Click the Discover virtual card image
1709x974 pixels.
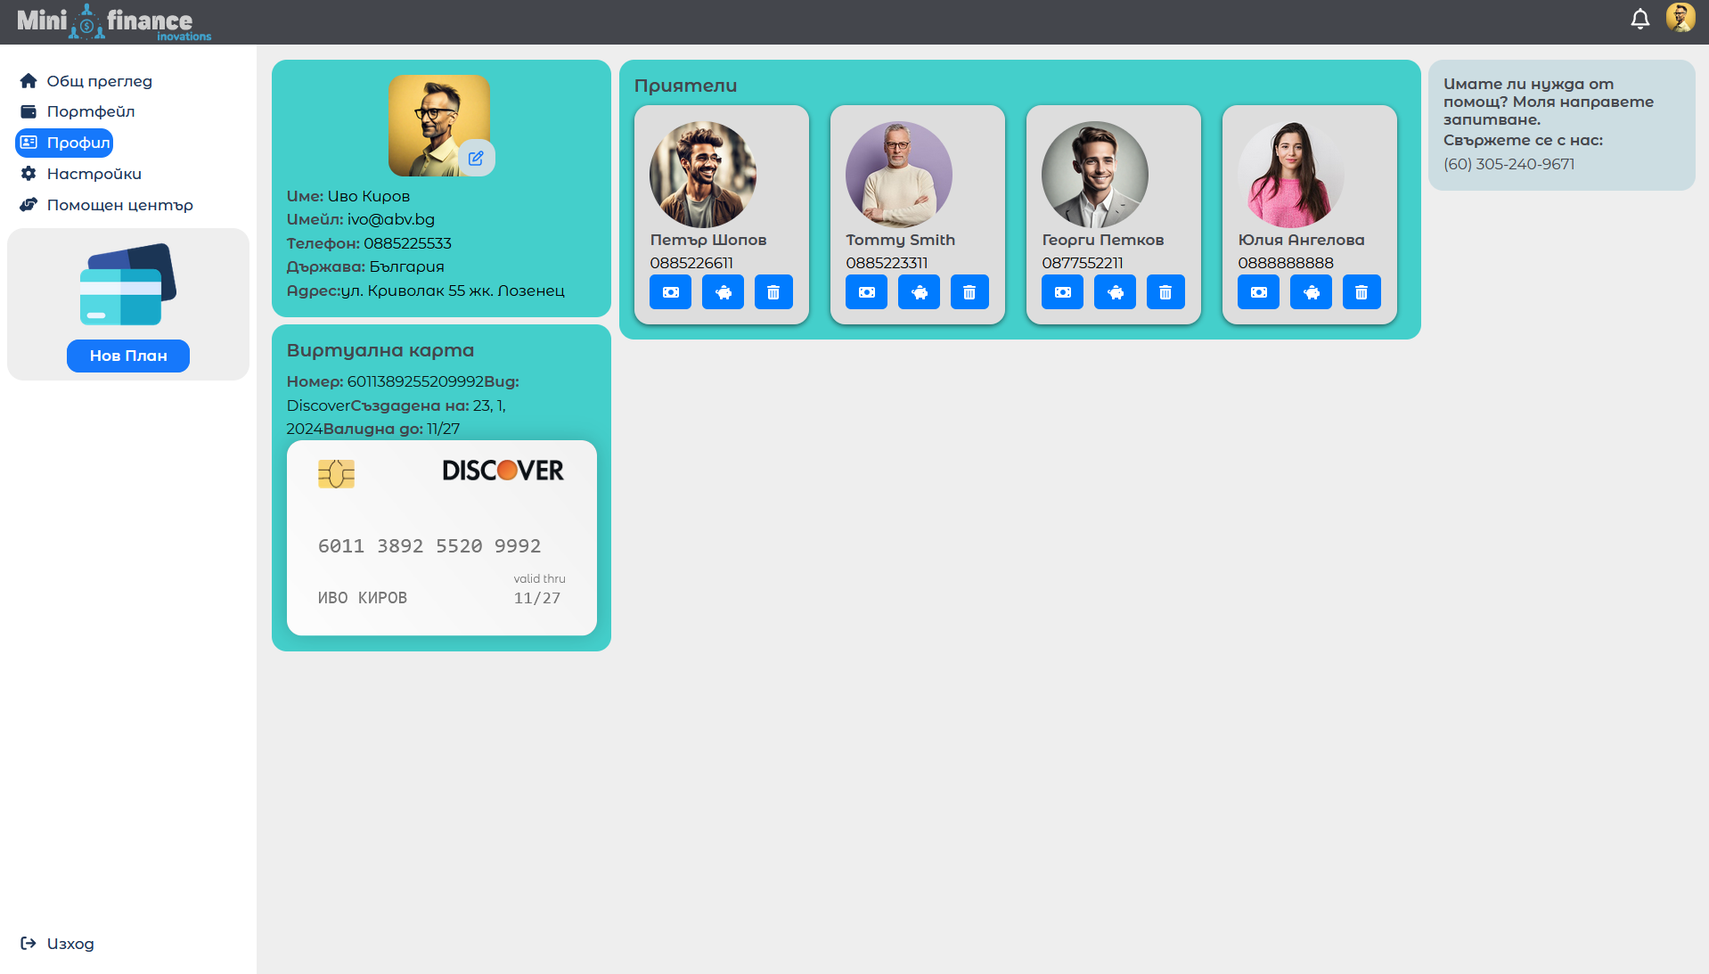(442, 537)
